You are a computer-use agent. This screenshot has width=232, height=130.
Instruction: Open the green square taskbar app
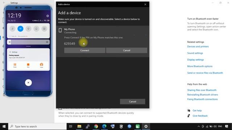138,126
